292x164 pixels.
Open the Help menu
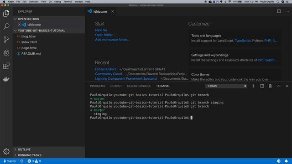click(88, 2)
